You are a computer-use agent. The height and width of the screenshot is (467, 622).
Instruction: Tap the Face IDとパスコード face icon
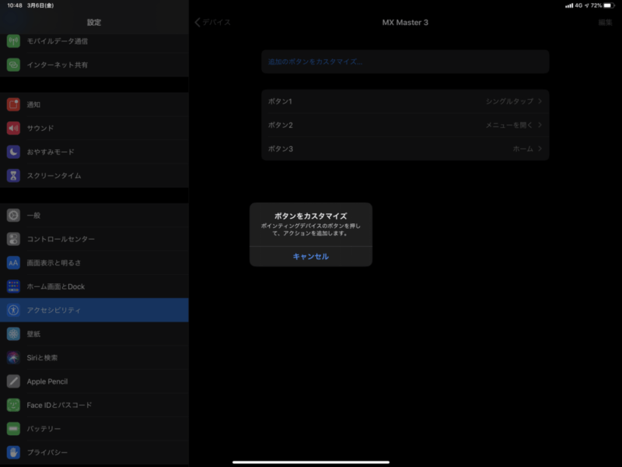pos(13,405)
